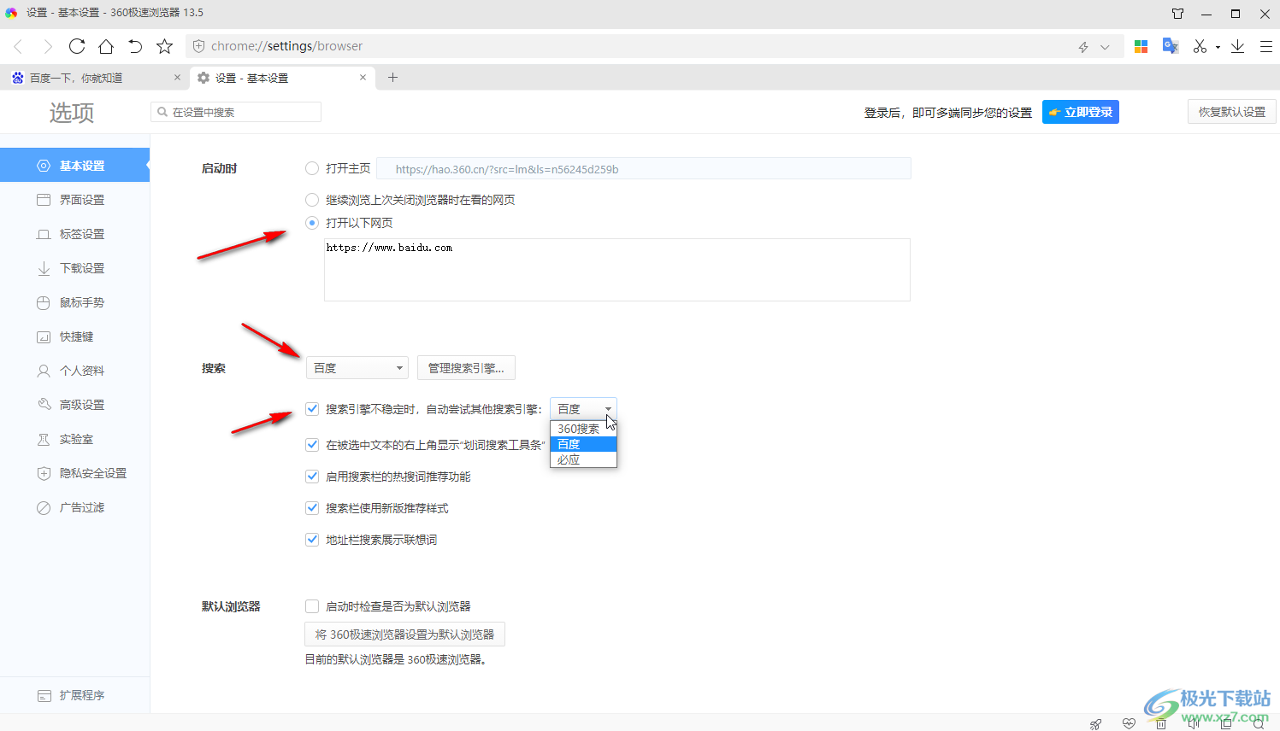Open 高级设置 in the sidebar
Viewport: 1280px width, 731px height.
click(74, 405)
